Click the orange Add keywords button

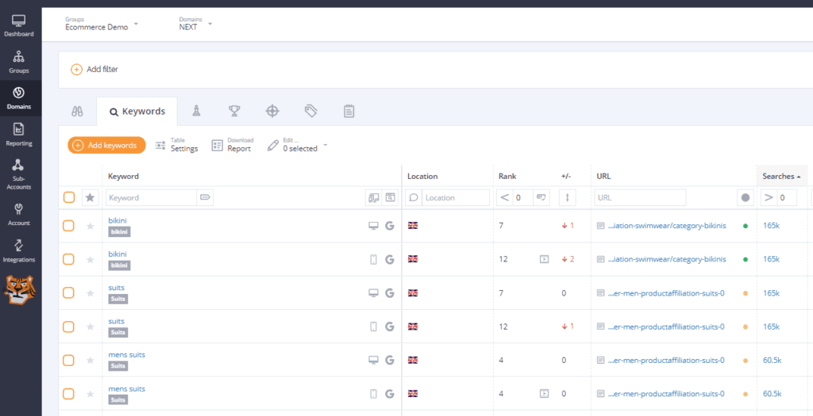click(106, 145)
